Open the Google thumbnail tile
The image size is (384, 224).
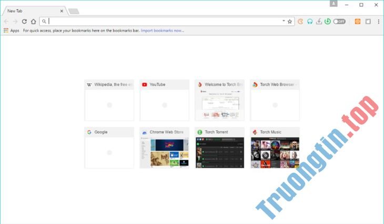pos(109,148)
